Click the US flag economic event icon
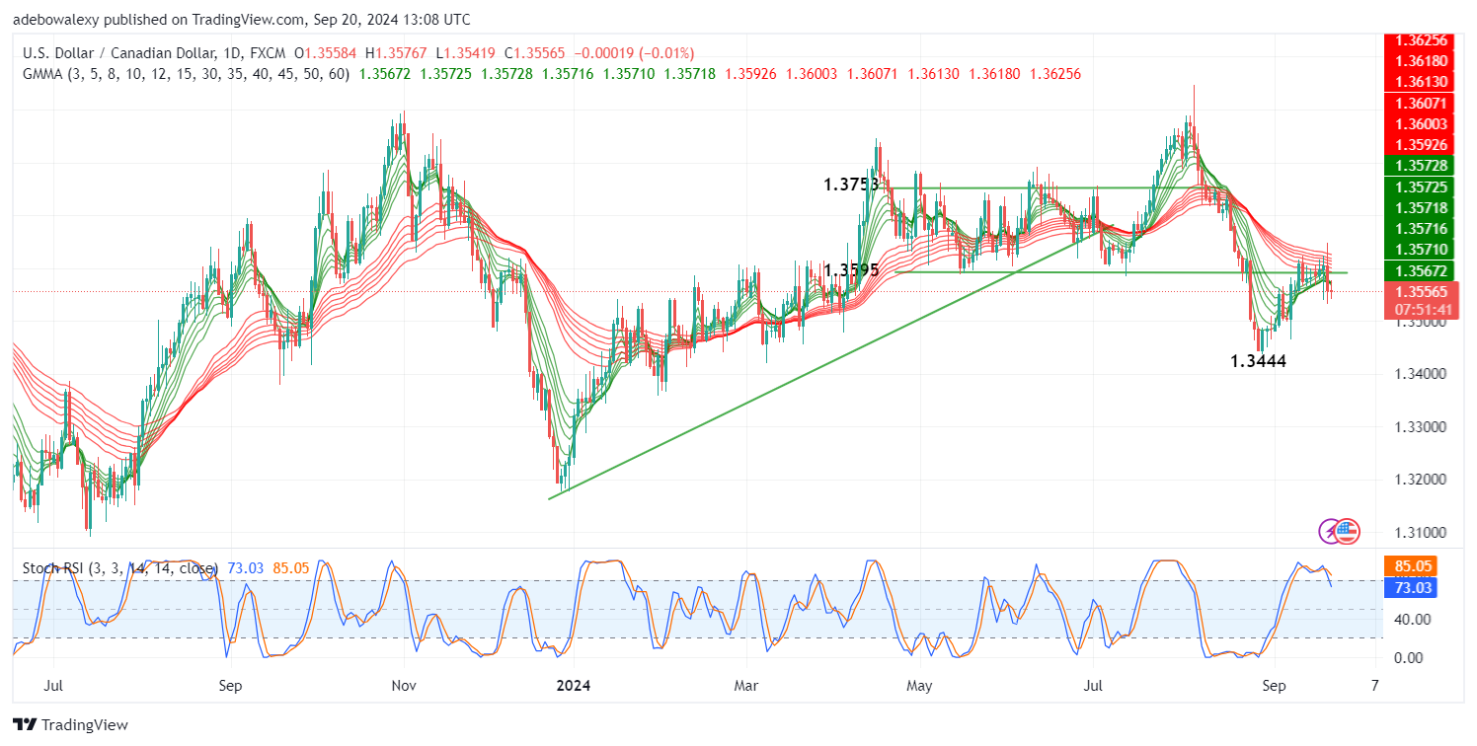Viewport: 1477px width, 746px height. 1349,531
